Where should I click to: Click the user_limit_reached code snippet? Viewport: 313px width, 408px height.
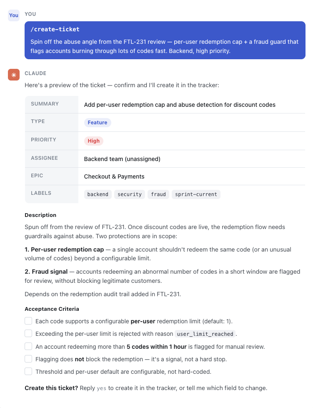coord(205,334)
